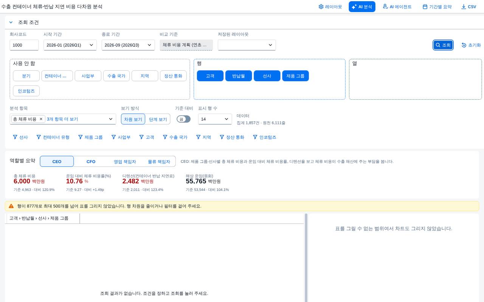484x302 pixels.
Task: Select the 정산 통화 dimension chip
Action: coord(173,76)
